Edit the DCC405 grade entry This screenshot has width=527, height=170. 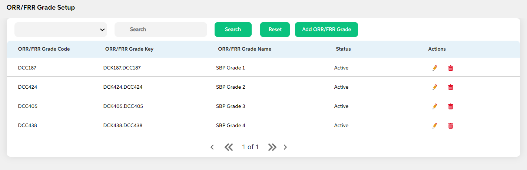435,106
